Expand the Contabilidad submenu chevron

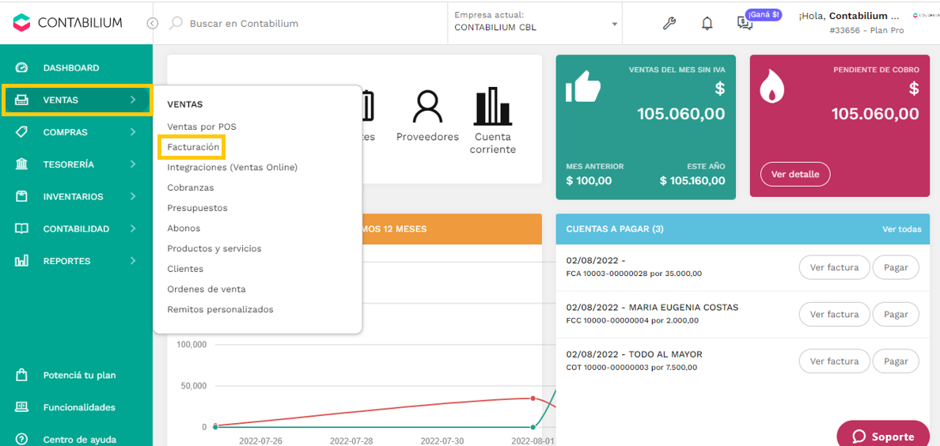[133, 229]
